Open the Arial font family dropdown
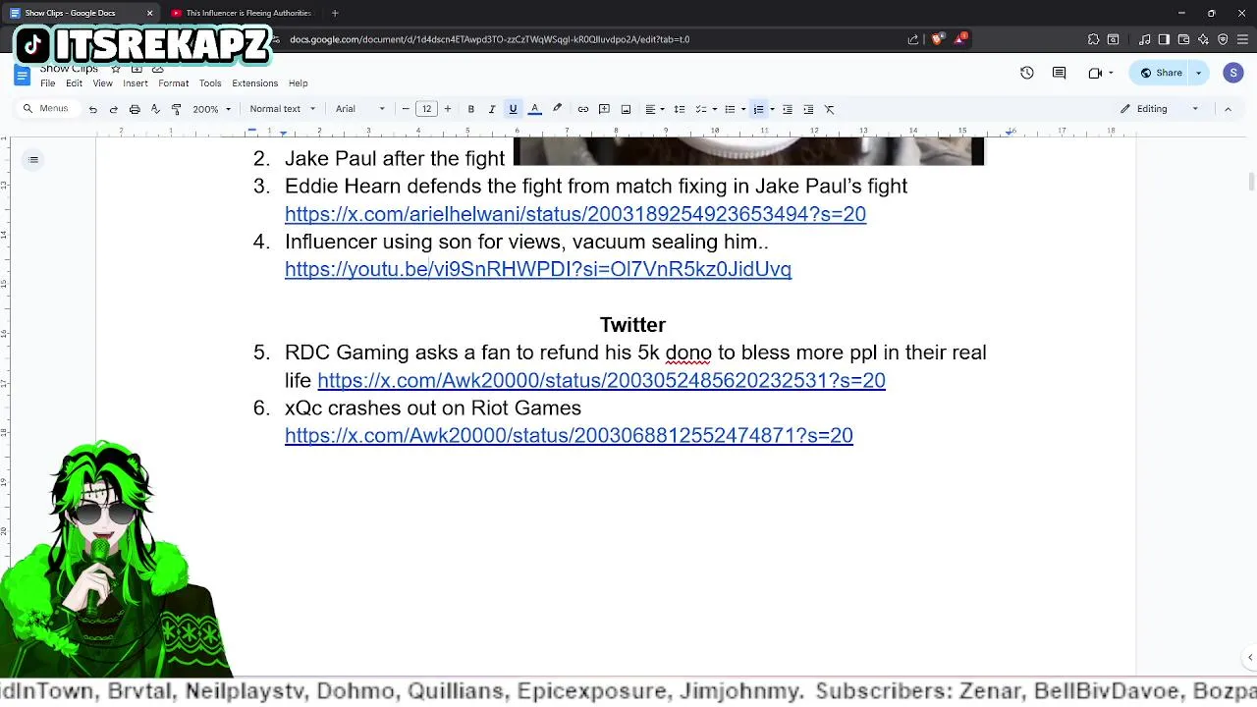The image size is (1257, 707). (360, 109)
